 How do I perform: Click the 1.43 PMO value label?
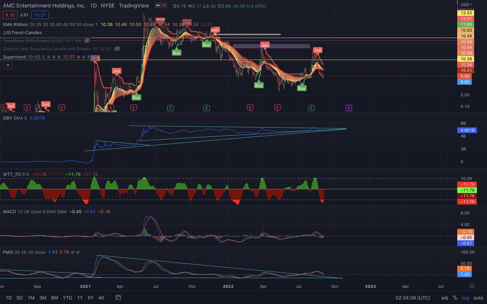(x=465, y=274)
